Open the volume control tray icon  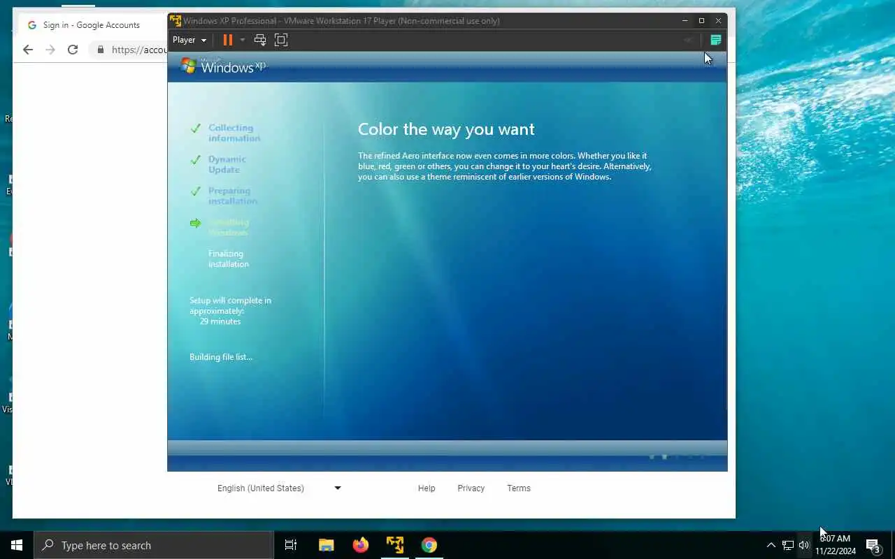(x=804, y=545)
